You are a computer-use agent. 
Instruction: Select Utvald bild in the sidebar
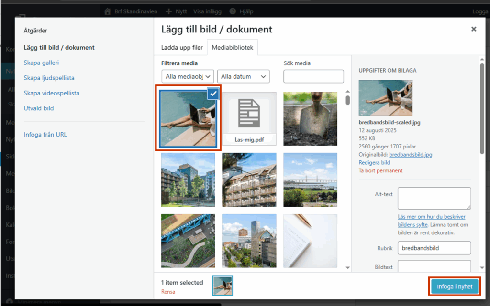click(x=39, y=108)
